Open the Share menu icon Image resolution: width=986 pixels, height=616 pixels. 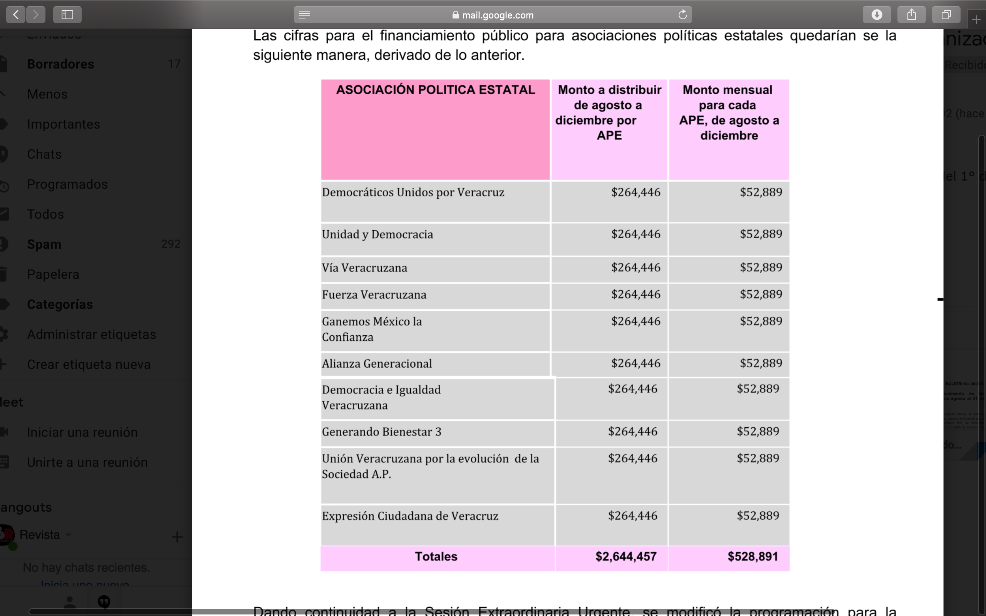[x=911, y=15]
